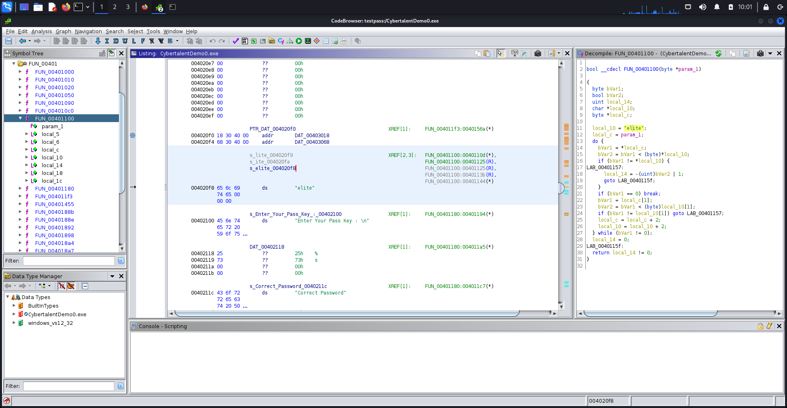Go back using the left navigation arrow
The height and width of the screenshot is (408, 787).
click(x=23, y=41)
